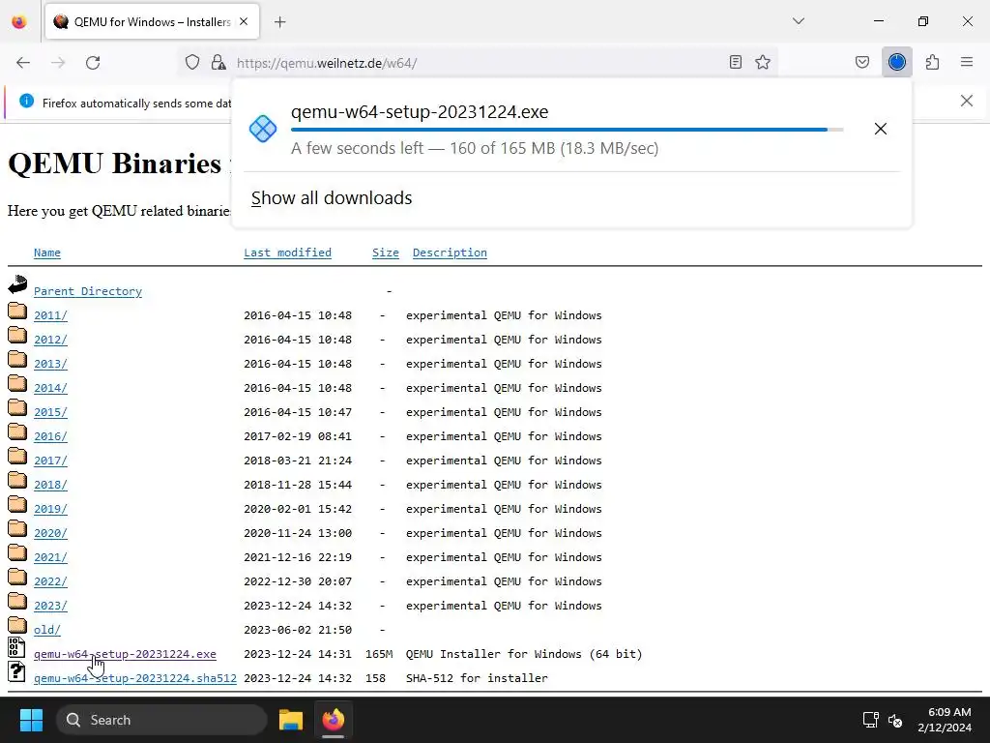Open the old/ folder link
This screenshot has height=743, width=990.
[x=47, y=630]
